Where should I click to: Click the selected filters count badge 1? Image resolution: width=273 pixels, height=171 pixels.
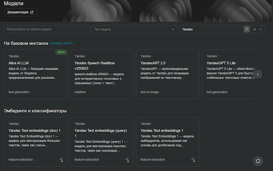(x=247, y=29)
